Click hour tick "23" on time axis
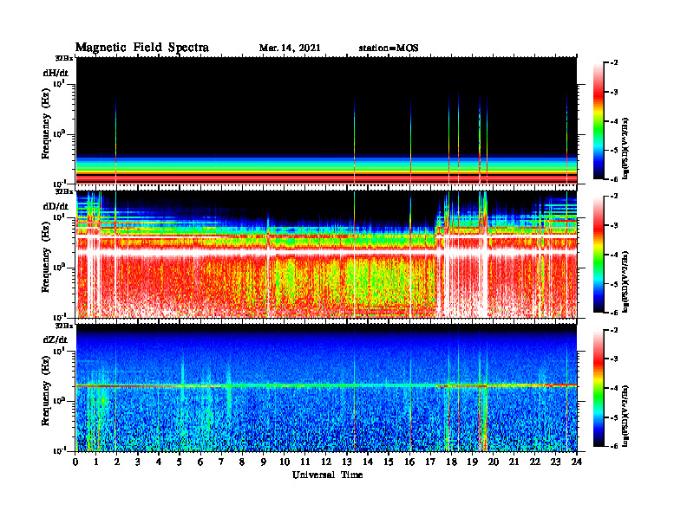 click(x=555, y=462)
